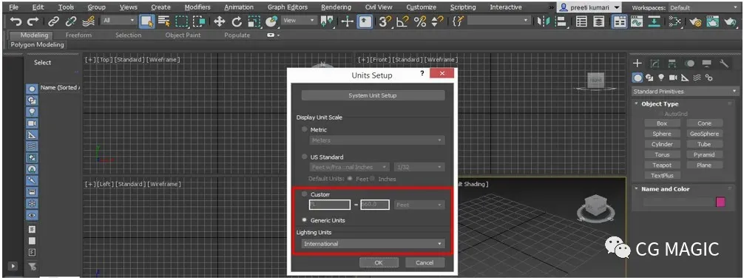Open selection filter All dropdown

click(x=118, y=21)
